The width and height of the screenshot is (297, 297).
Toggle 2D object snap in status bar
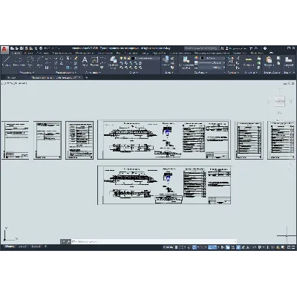[215, 247]
